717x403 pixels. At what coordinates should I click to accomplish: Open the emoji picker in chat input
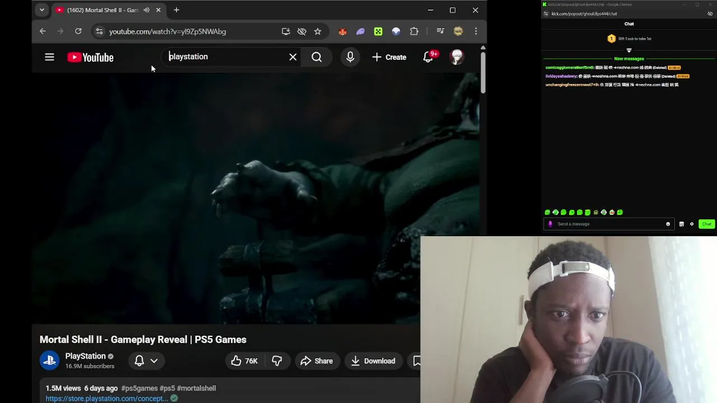[668, 224]
